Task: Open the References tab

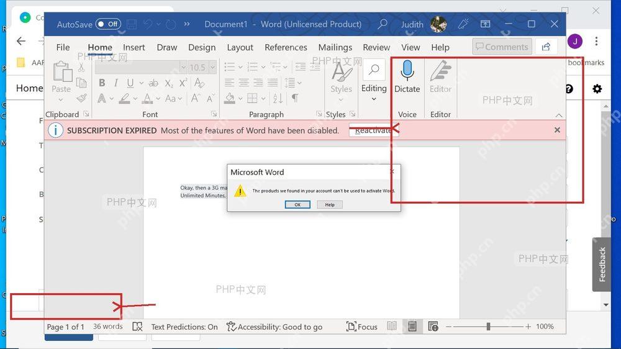Action: coord(286,47)
